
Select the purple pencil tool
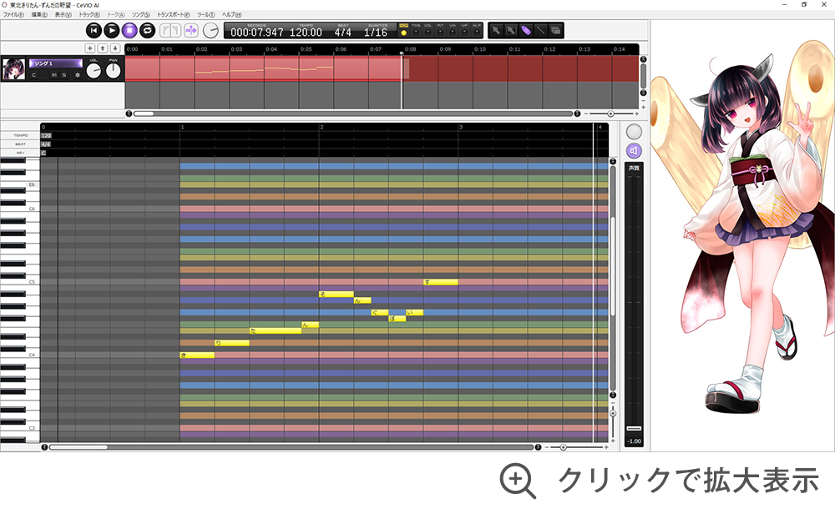click(x=525, y=30)
